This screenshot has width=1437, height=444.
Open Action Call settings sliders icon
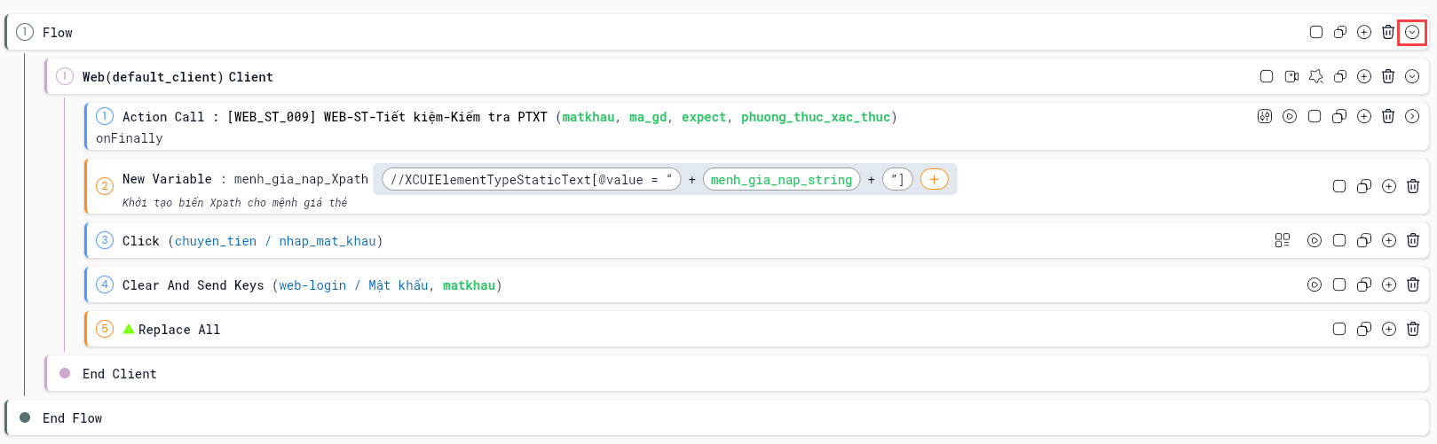(x=1265, y=117)
